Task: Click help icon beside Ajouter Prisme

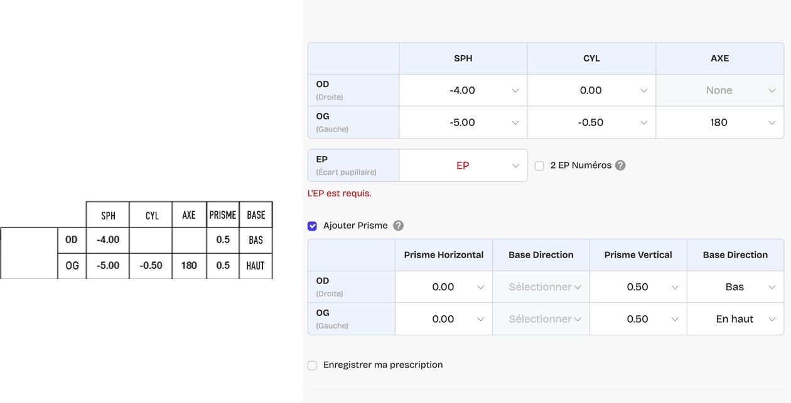Action: pos(398,226)
